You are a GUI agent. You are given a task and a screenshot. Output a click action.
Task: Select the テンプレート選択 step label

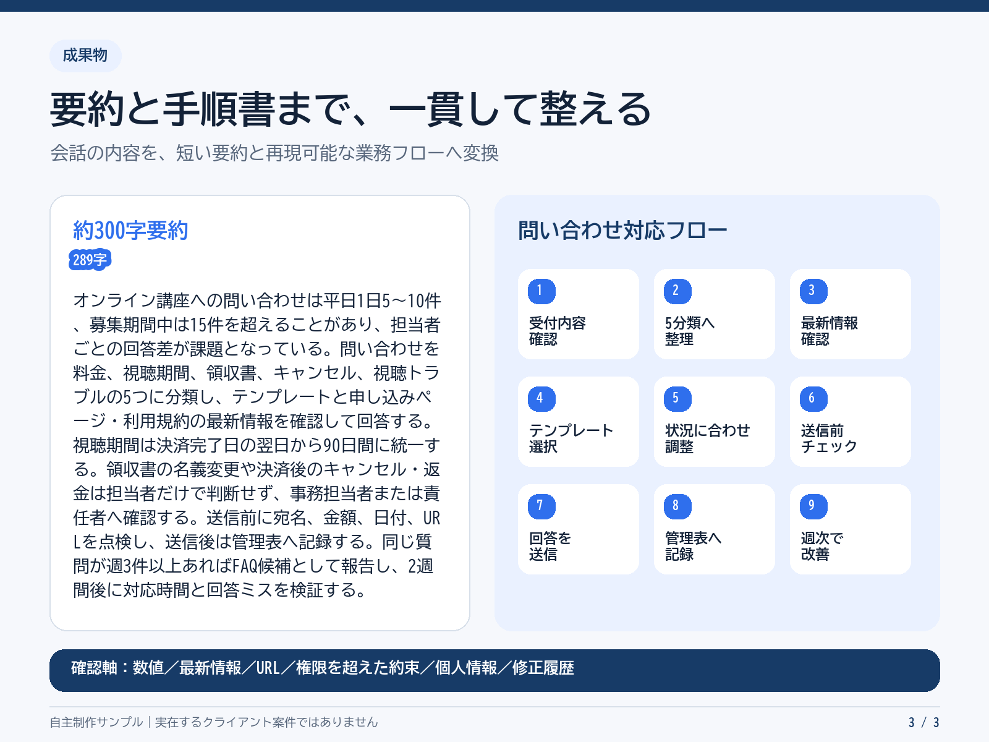click(571, 439)
